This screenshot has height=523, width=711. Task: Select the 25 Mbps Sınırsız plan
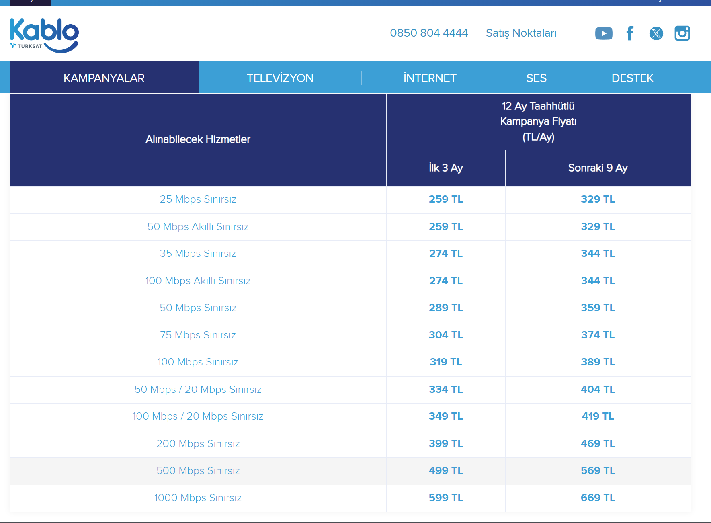point(198,199)
